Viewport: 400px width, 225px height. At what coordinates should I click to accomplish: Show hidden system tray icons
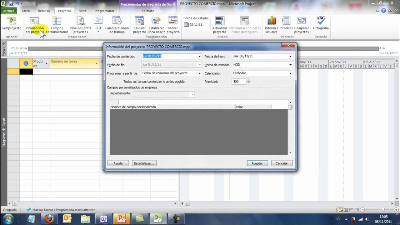pos(346,219)
